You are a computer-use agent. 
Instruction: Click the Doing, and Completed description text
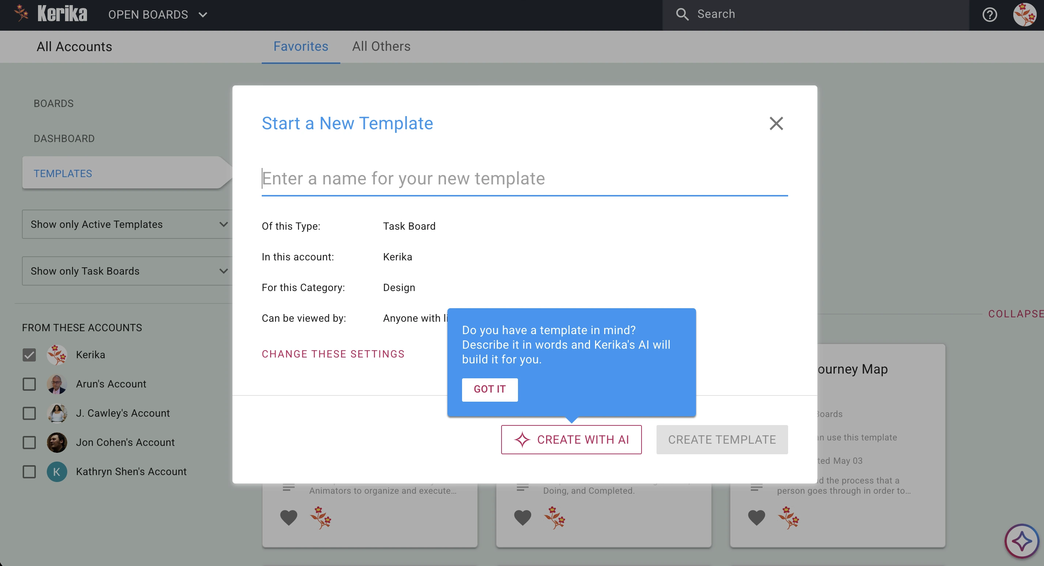tap(589, 491)
